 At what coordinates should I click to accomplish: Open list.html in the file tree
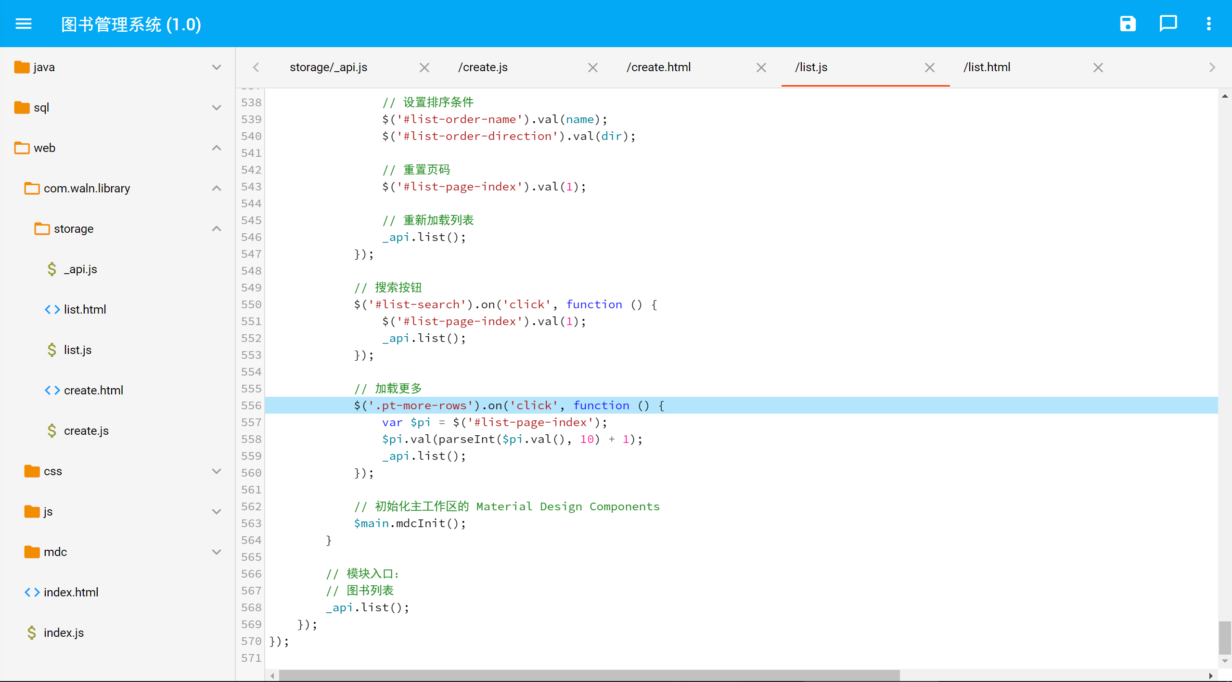coord(85,310)
